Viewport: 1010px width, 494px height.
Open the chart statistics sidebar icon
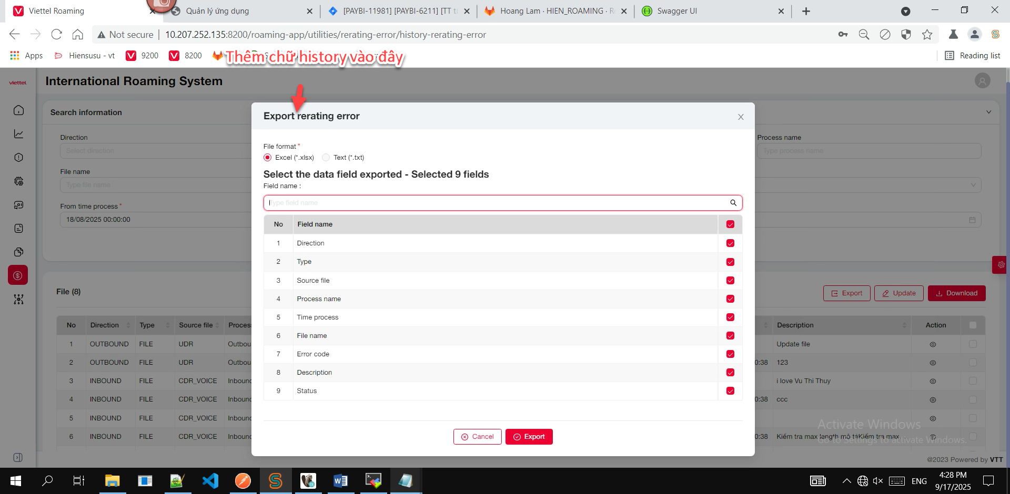(18, 134)
